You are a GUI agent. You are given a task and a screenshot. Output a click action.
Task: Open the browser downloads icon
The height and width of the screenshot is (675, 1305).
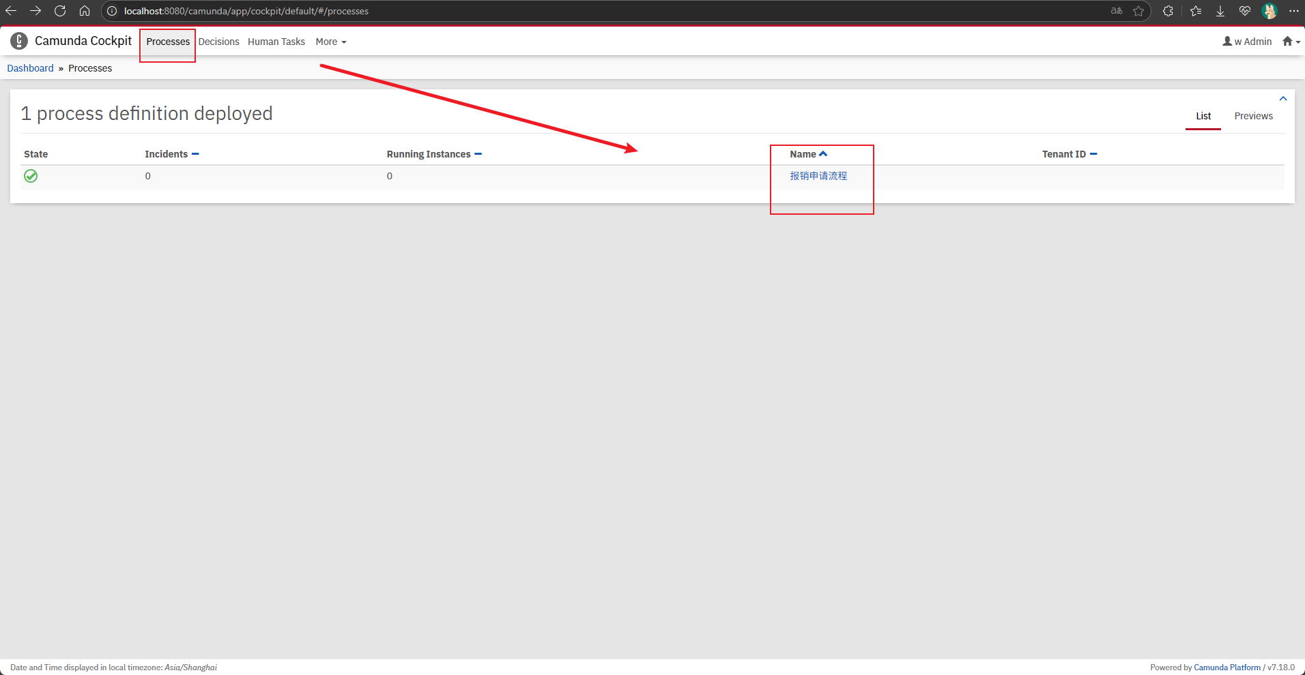pos(1220,11)
